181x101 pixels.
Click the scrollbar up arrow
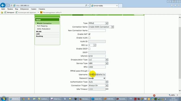(x=180, y=17)
